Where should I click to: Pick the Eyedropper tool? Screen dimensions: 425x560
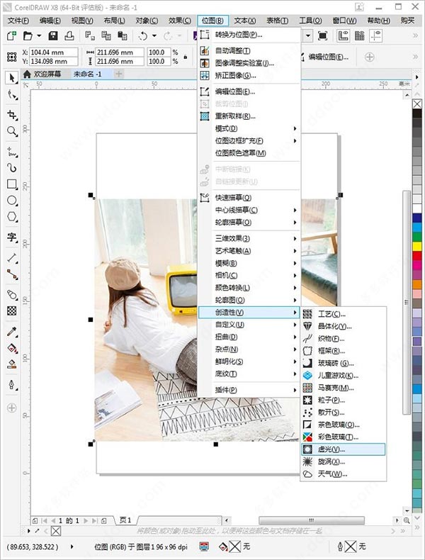pyautogui.click(x=12, y=332)
